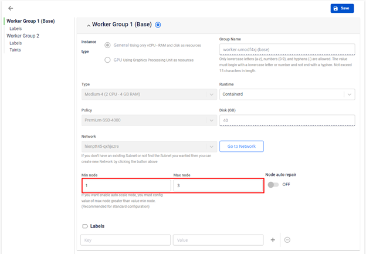
Task: Click the back arrow icon
Action: point(11,8)
